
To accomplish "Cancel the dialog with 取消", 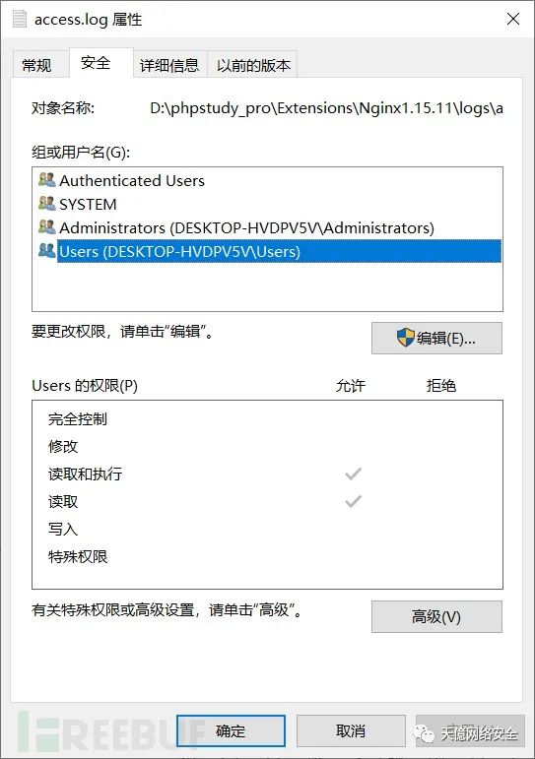I will 351,730.
